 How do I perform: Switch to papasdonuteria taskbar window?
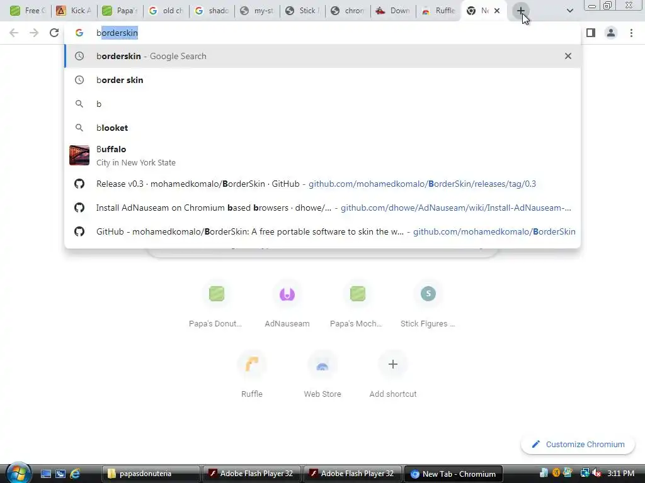[x=151, y=474]
